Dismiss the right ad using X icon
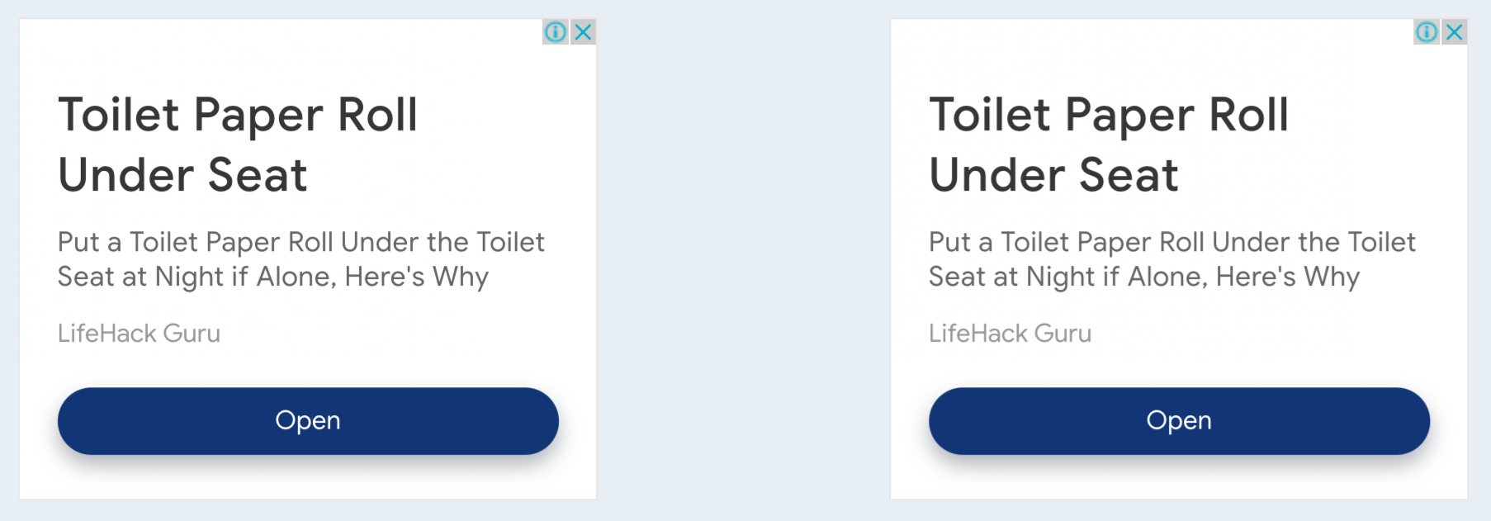 [x=1455, y=32]
